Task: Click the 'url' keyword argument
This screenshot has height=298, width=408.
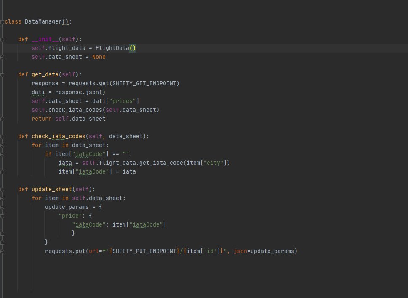Action: tap(93, 251)
